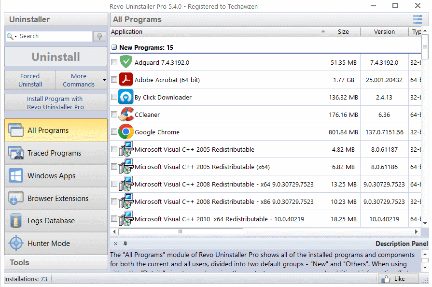Click the pin button next to the Search field
The image size is (432, 287).
(x=99, y=36)
